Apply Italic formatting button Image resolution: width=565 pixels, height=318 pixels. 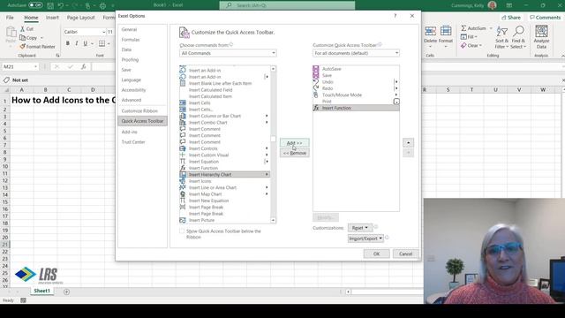click(77, 43)
